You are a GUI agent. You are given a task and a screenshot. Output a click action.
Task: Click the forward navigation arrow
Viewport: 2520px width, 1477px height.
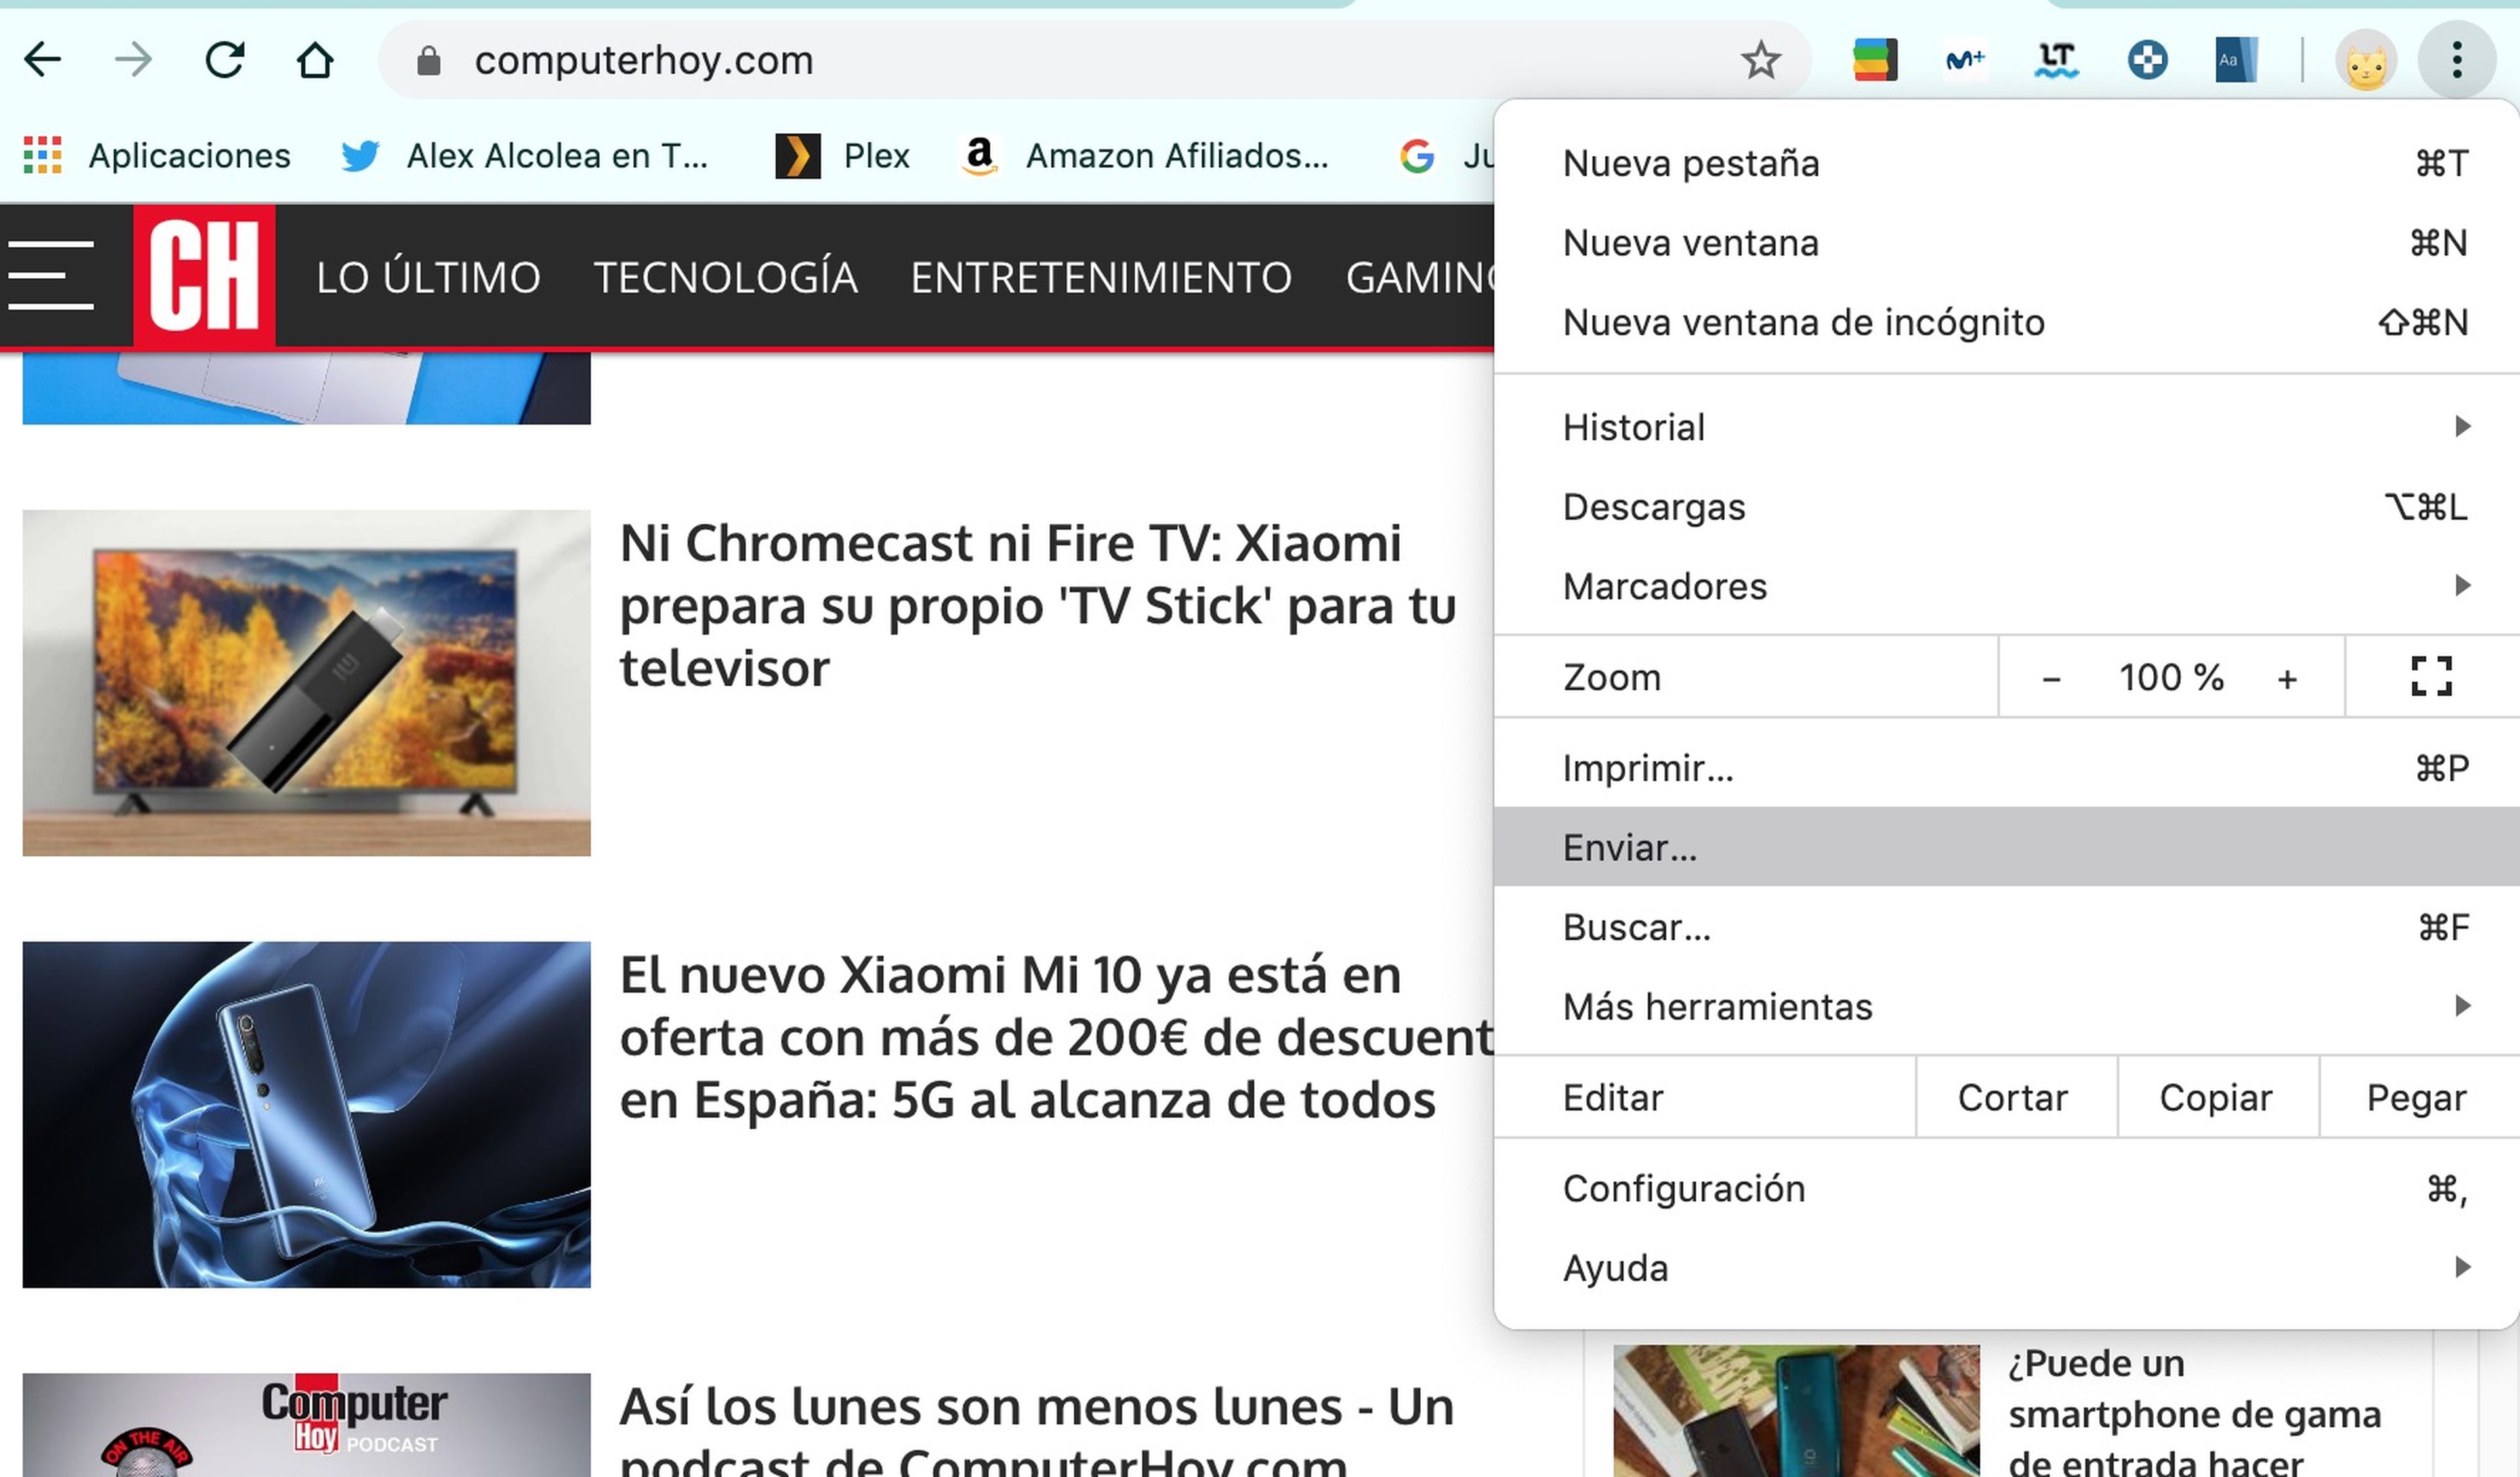(133, 60)
